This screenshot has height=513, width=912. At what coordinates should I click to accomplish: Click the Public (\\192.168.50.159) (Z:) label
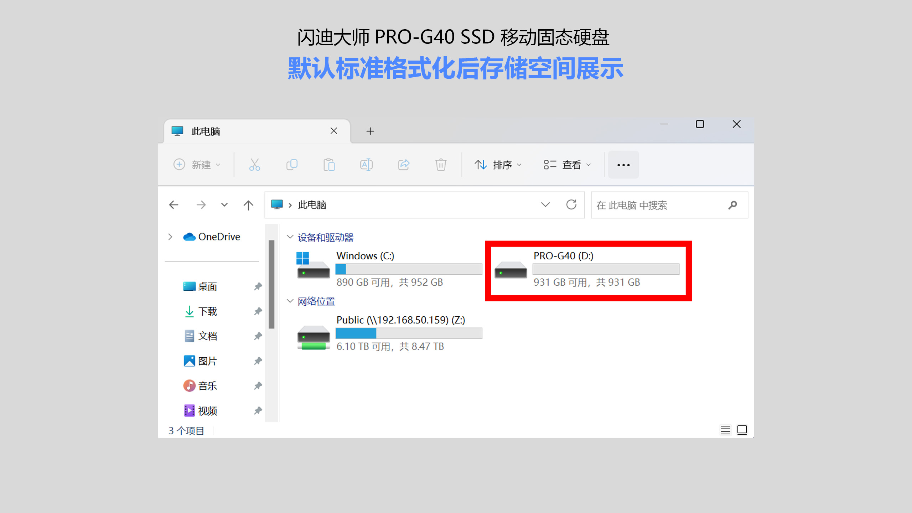(x=401, y=320)
